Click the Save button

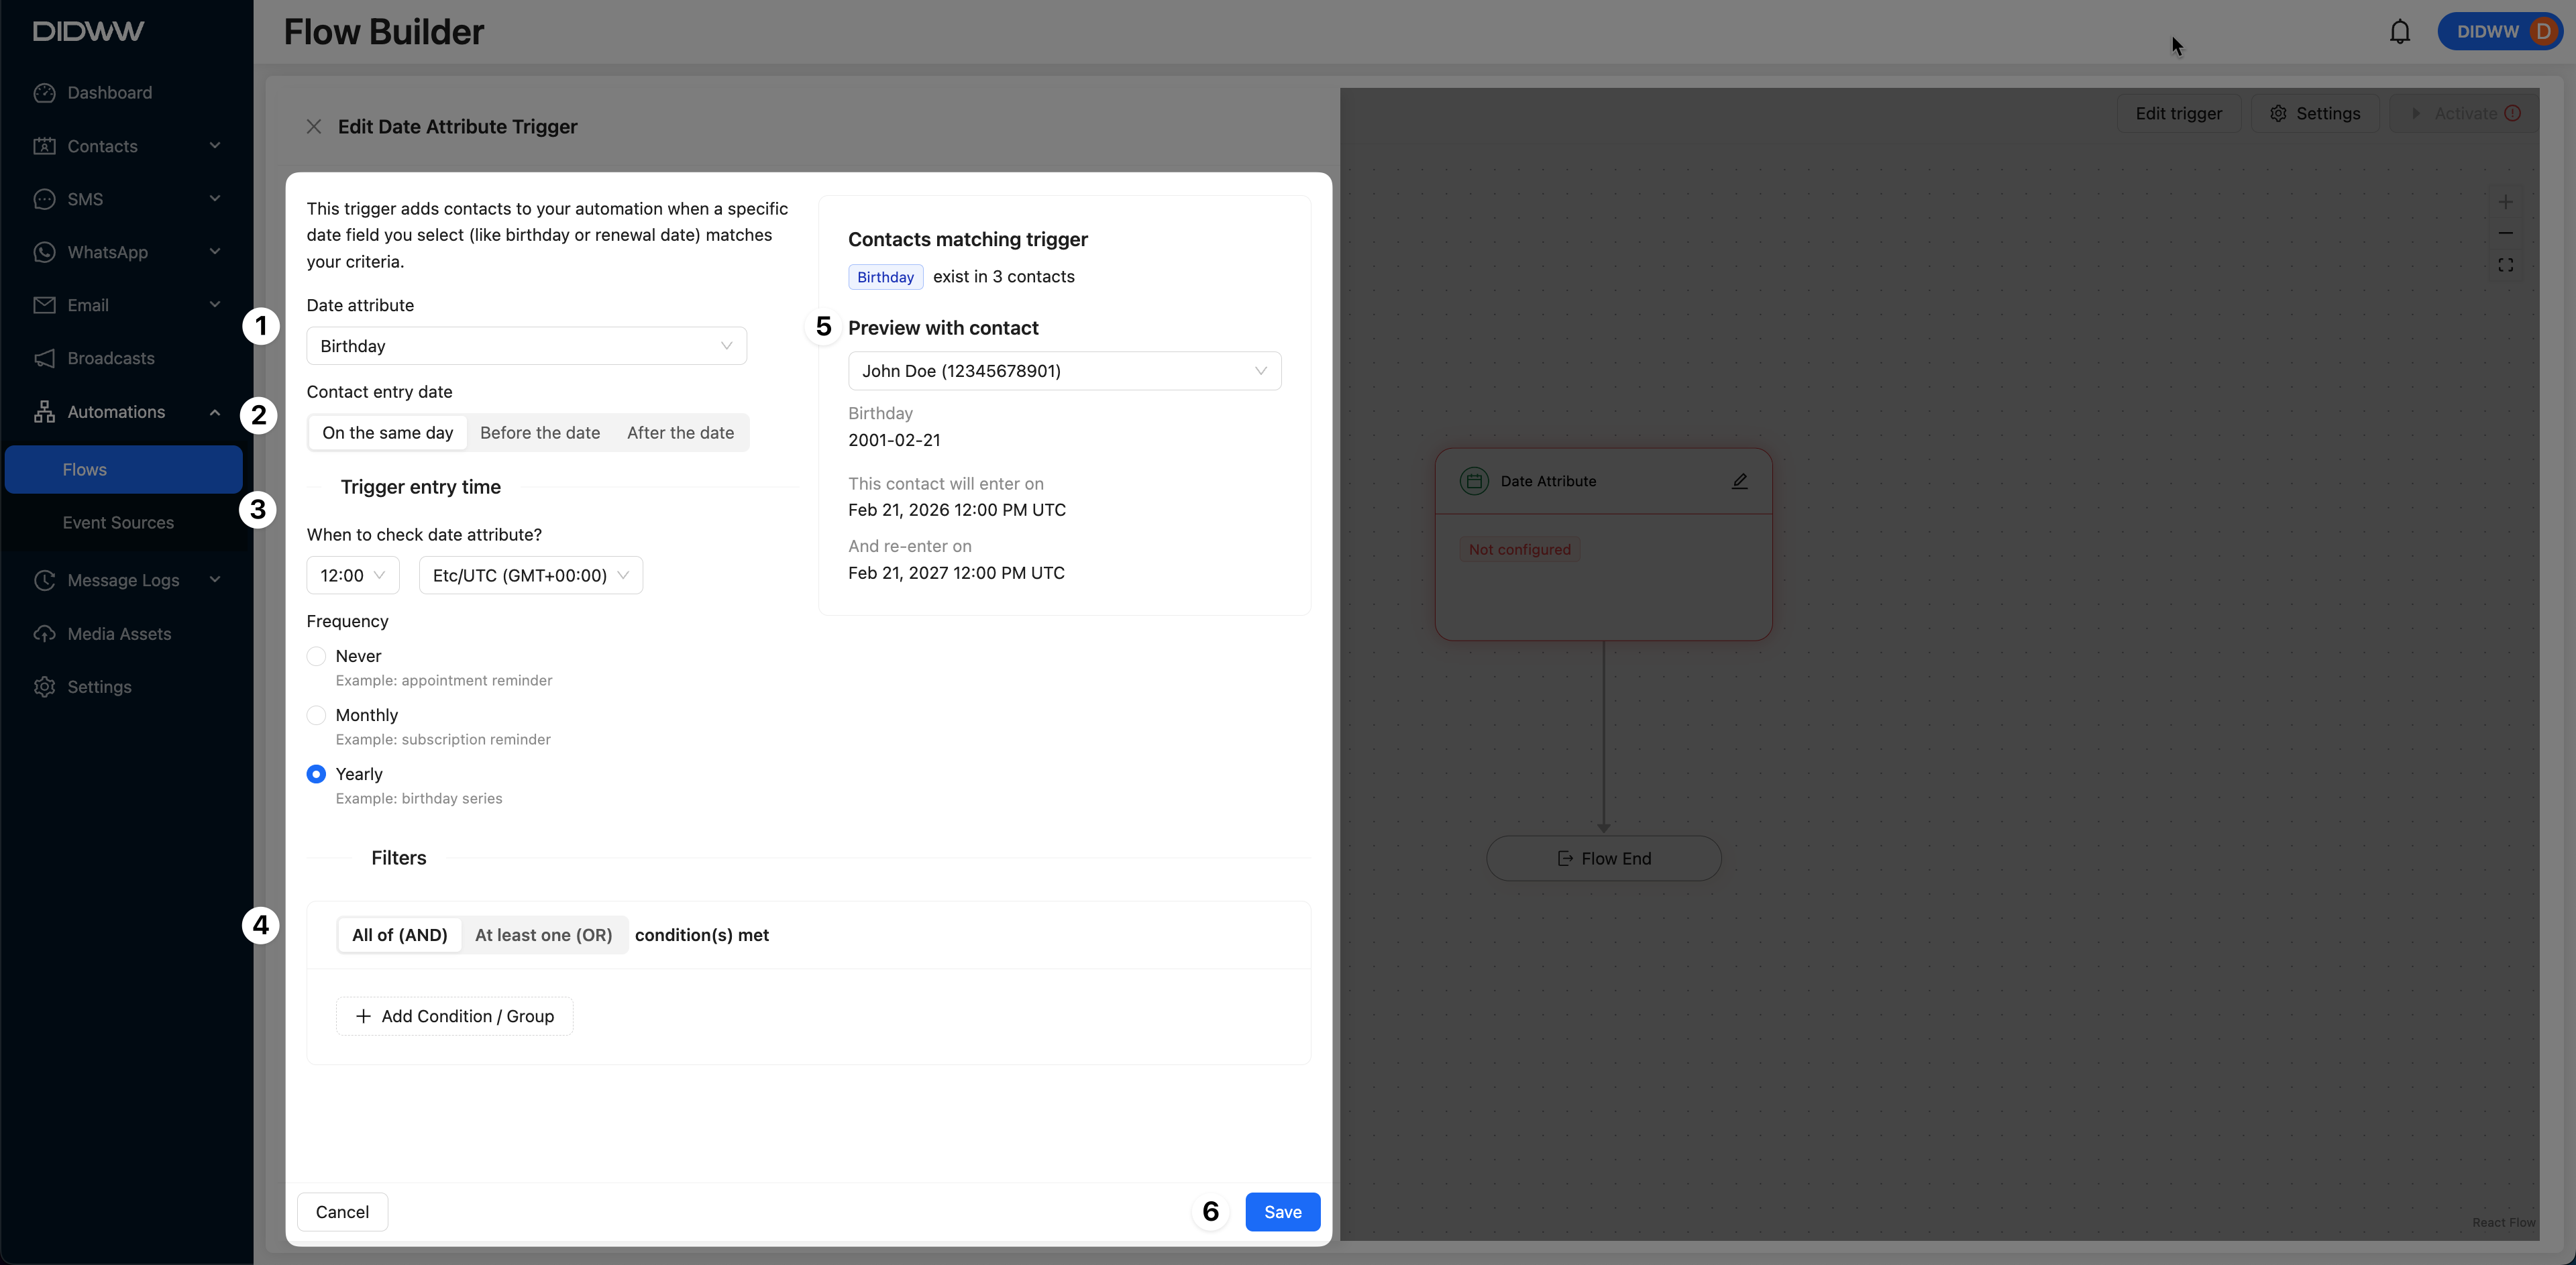pyautogui.click(x=1282, y=1212)
